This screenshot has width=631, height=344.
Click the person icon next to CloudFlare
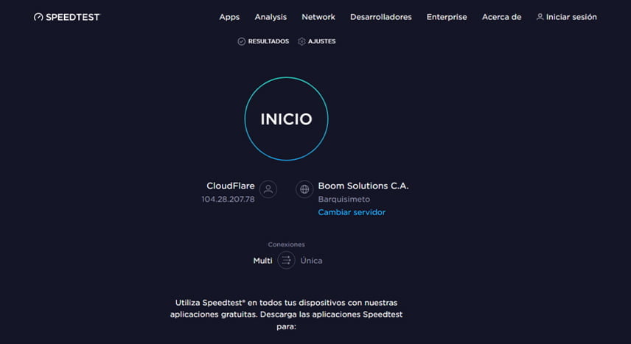[x=268, y=189]
